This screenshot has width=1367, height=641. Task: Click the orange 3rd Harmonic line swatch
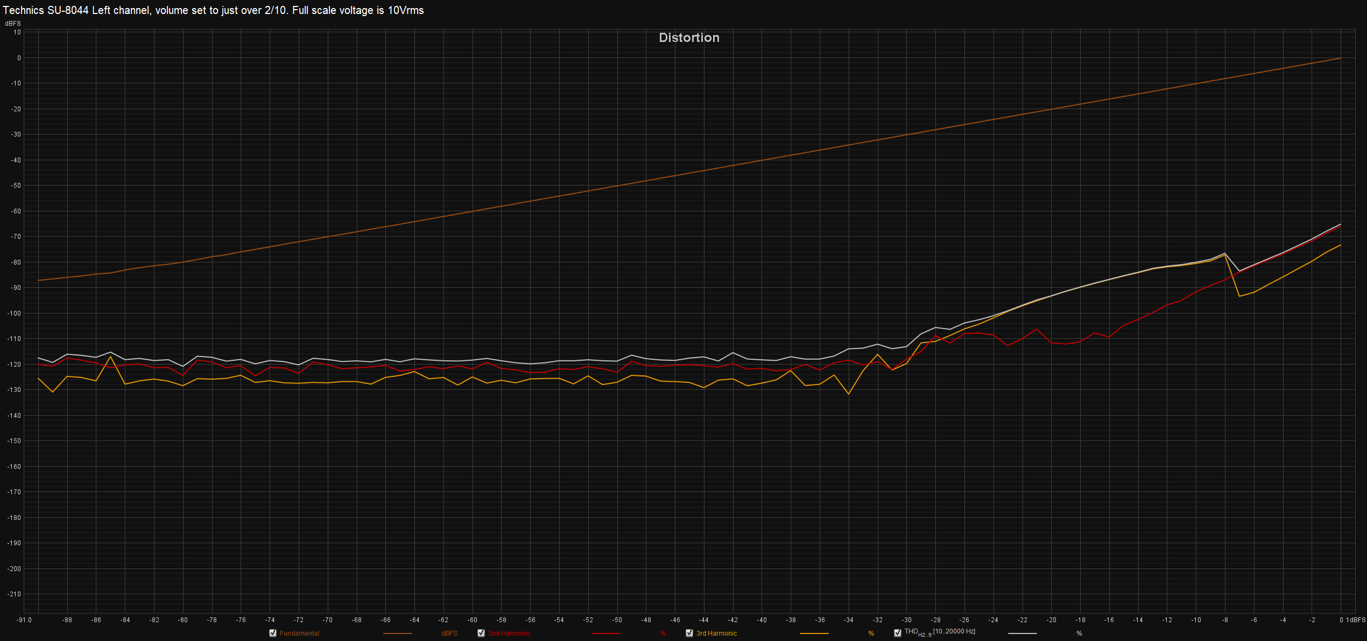(x=814, y=633)
